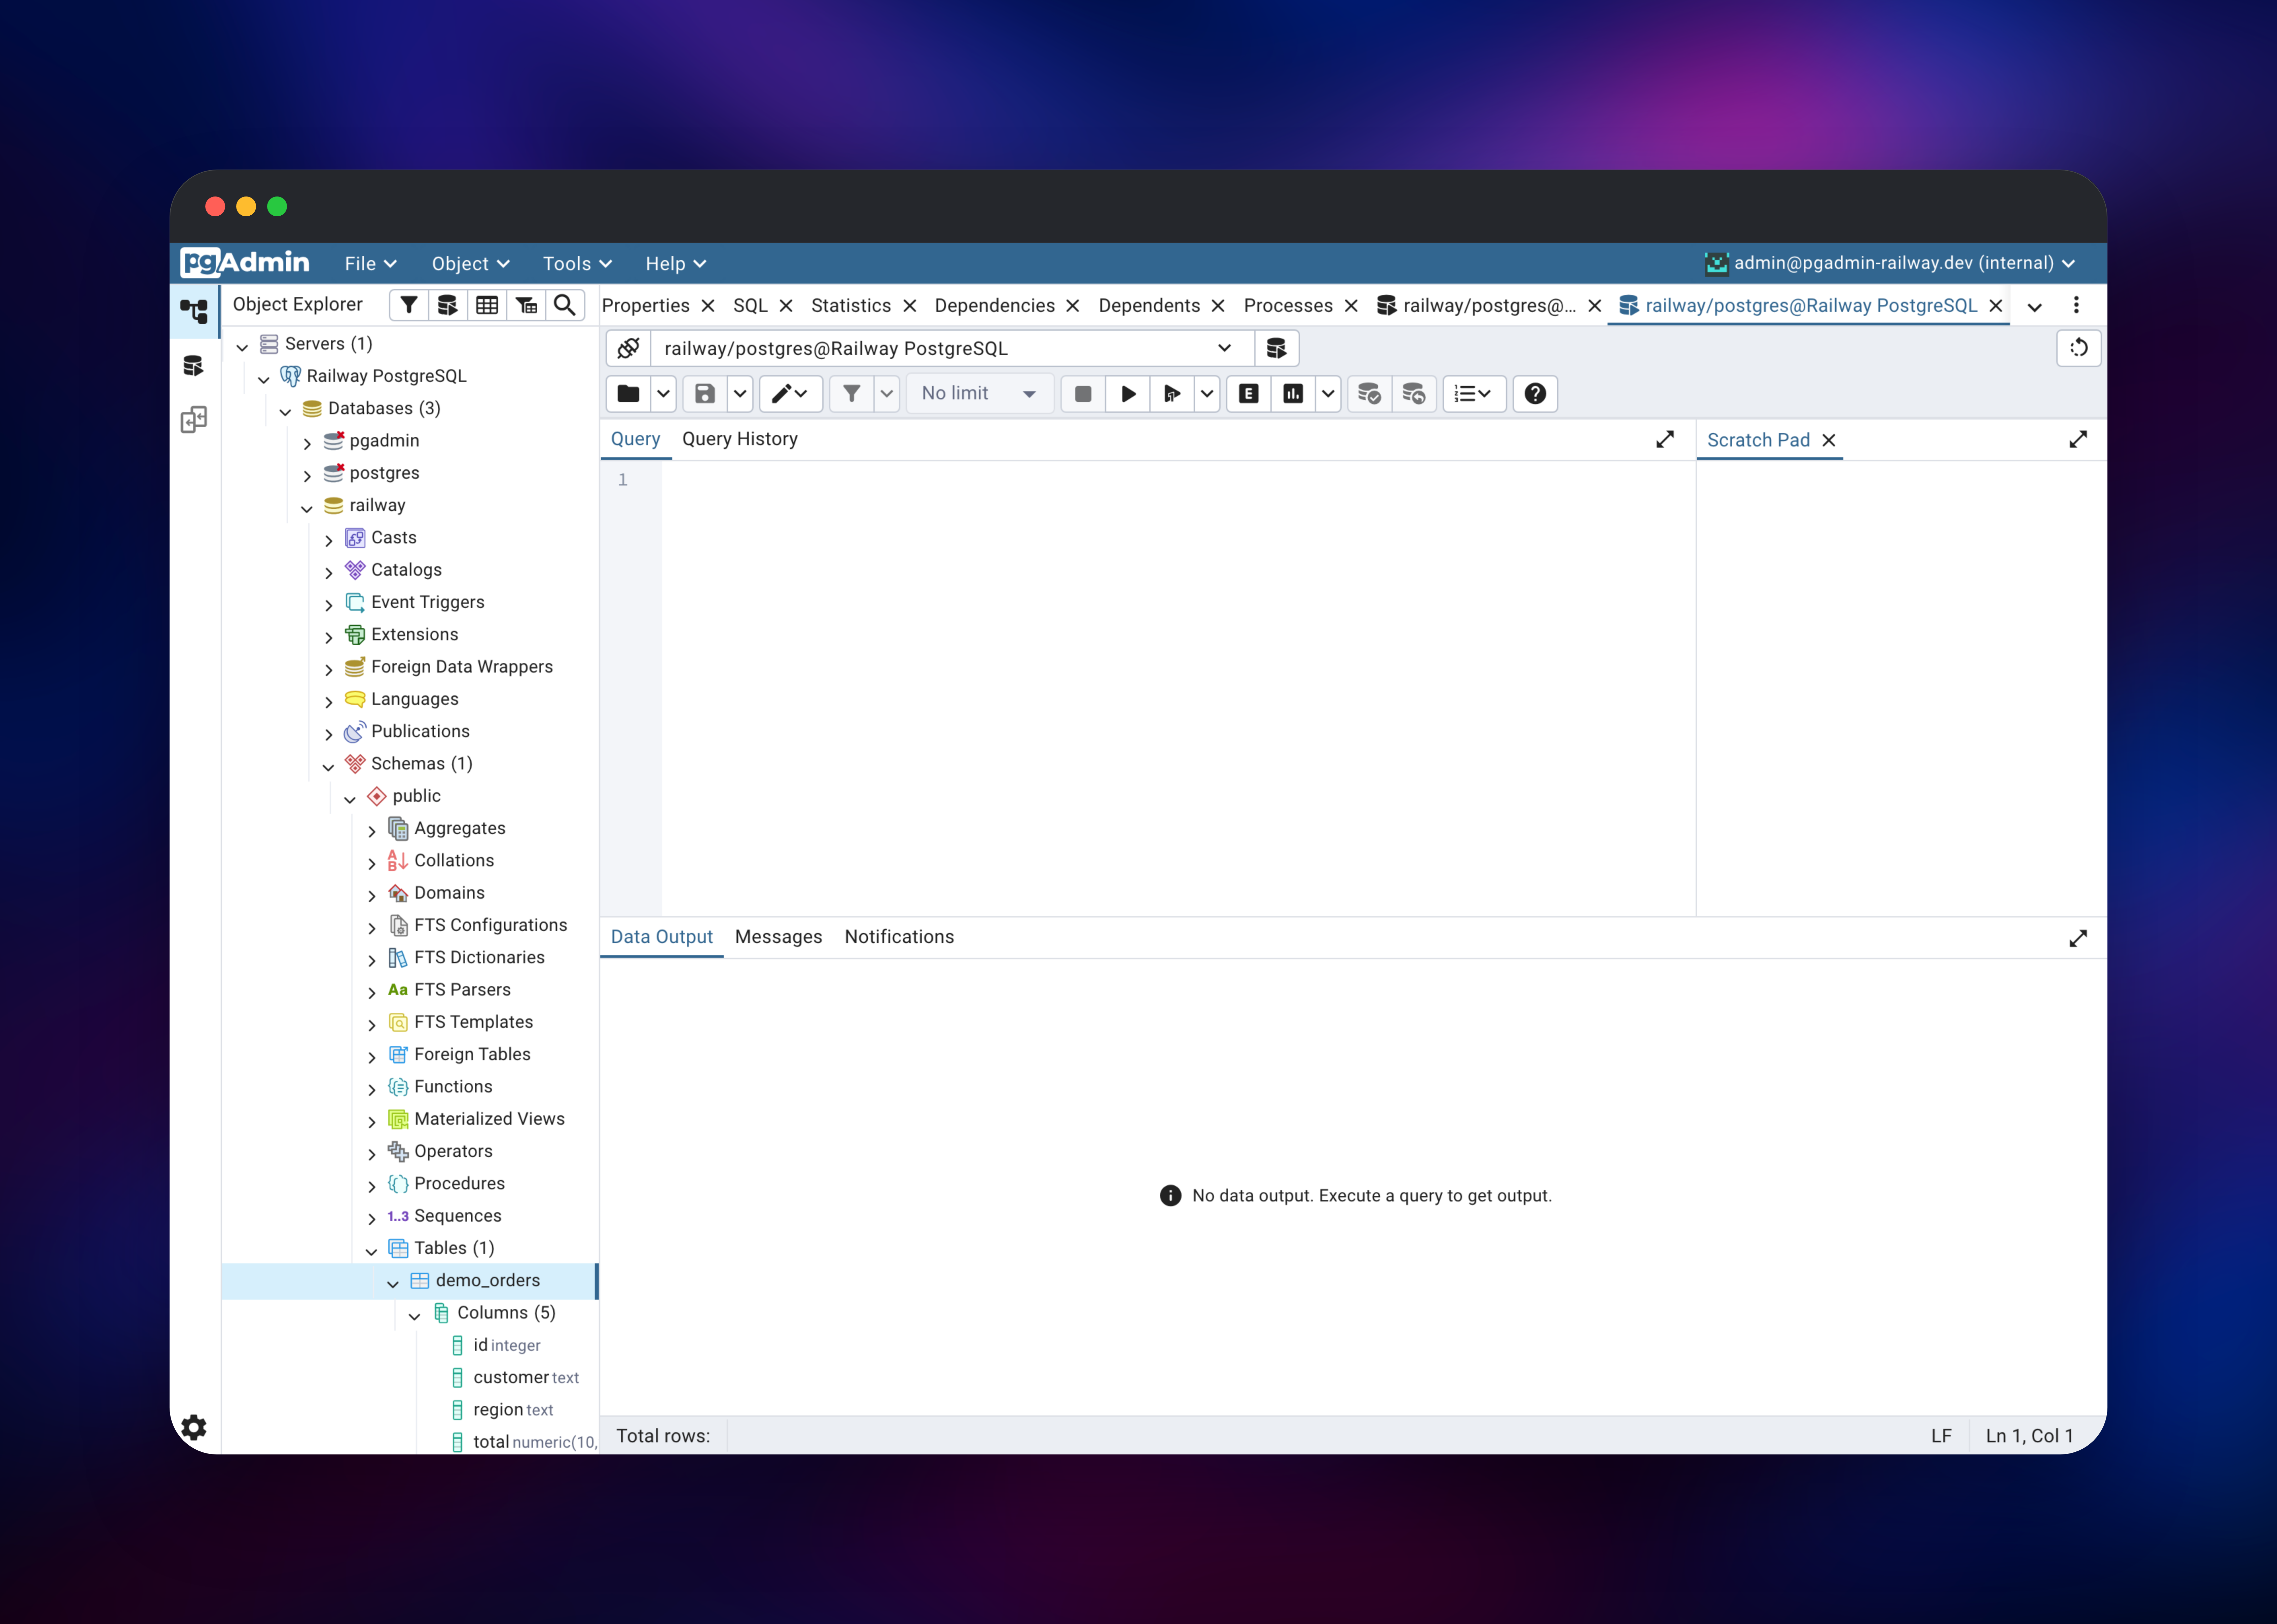The width and height of the screenshot is (2277, 1624).
Task: Expand the Casts node
Action: coord(329,540)
